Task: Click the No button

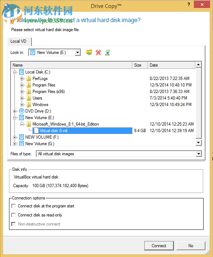Action: coord(191,245)
